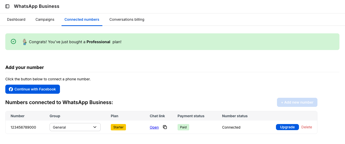Switch to the Campaigns tab
Screen dimensions: 345x144
pos(45,19)
